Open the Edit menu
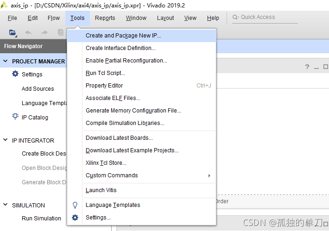 coord(33,18)
